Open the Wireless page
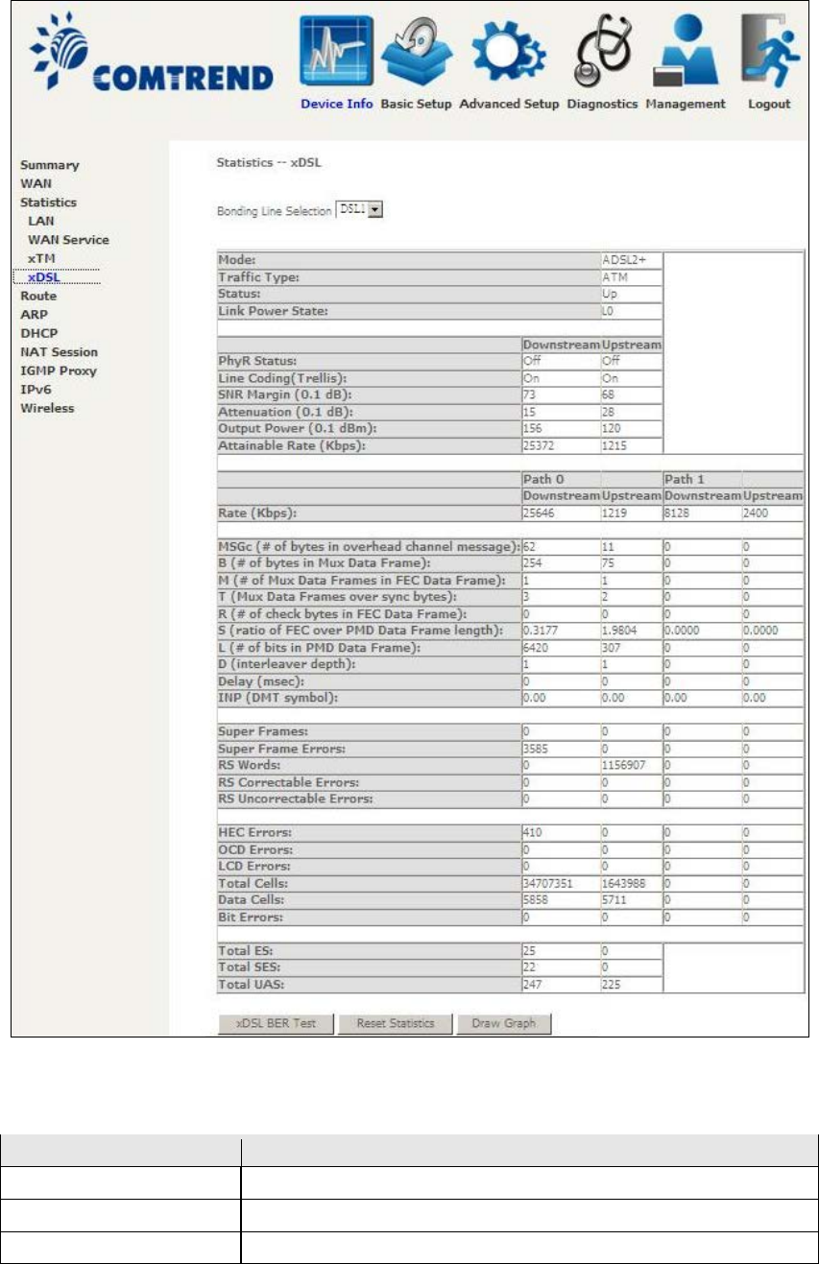The height and width of the screenshot is (1264, 819). 47,408
